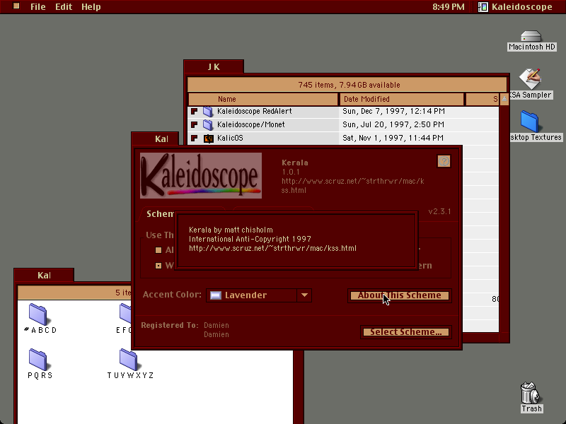Select the KSA Sampler desktop icon
566x424 pixels.
click(x=530, y=78)
